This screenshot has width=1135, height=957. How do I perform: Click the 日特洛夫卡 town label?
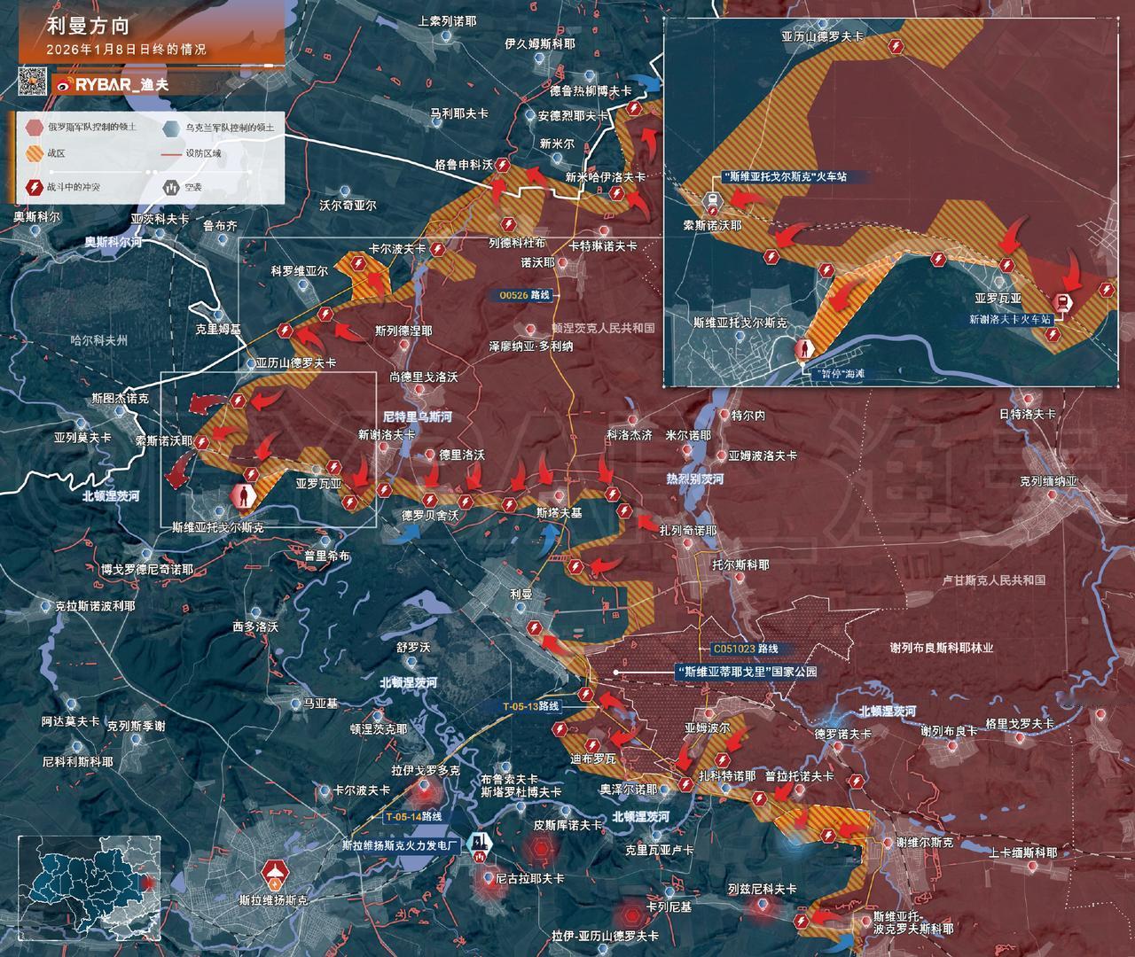(1029, 414)
